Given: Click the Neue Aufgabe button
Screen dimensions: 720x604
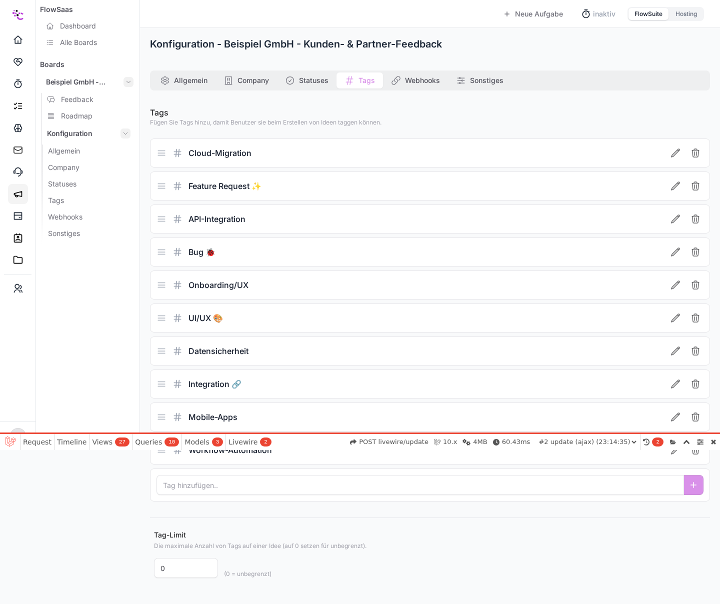Looking at the screenshot, I should (x=533, y=14).
